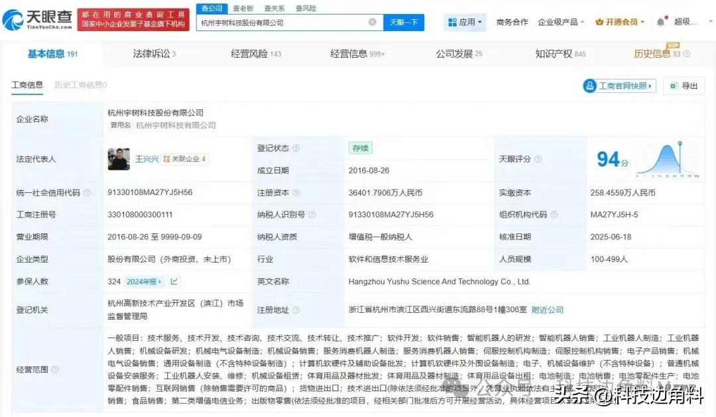Image resolution: width=716 pixels, height=417 pixels.
Task: Switch to the 经营风险 tab
Action: (x=256, y=54)
